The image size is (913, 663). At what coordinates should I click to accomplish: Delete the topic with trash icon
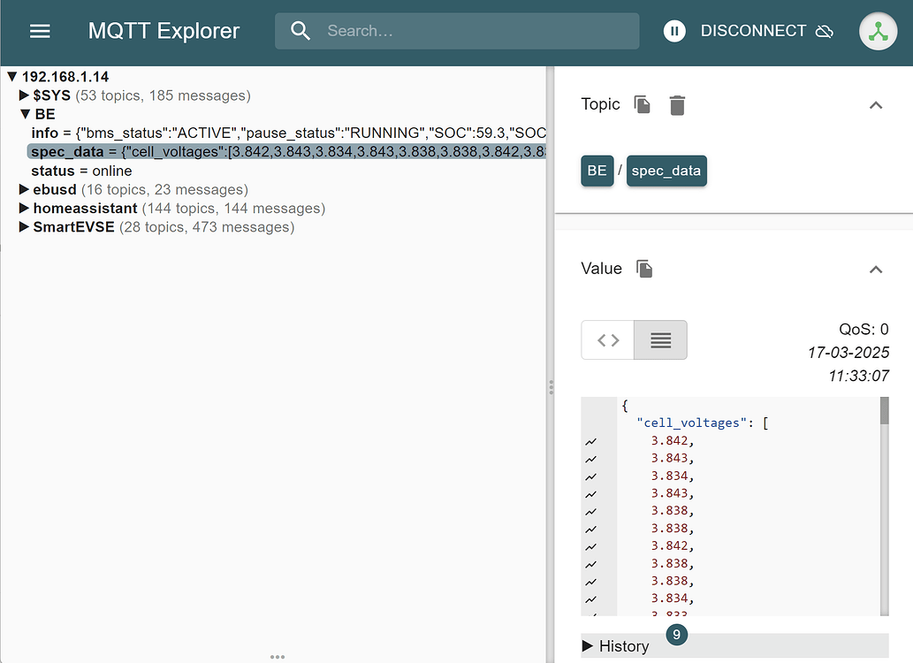677,105
